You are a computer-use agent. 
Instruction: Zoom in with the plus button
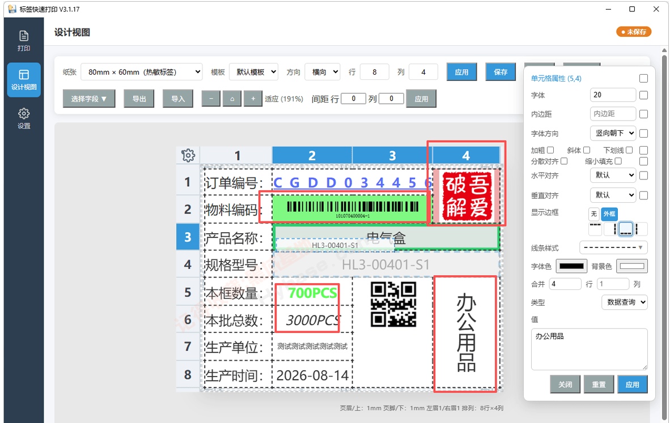[x=253, y=99]
